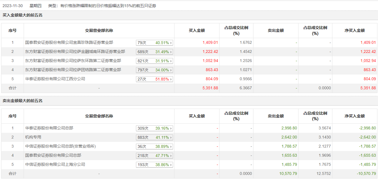Open 东方财富拉萨金融城南环路证券营业部 link

tap(75, 52)
